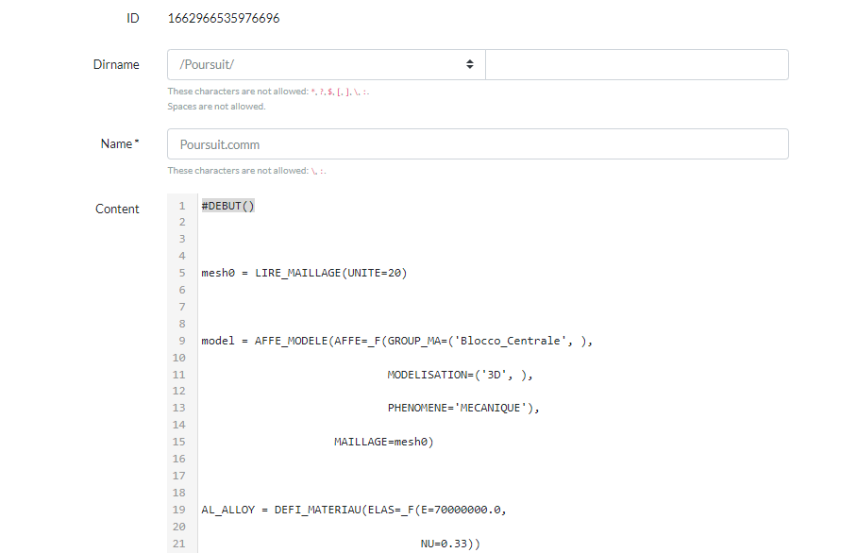Click line number 5 in gutter
Image resolution: width=857 pixels, height=553 pixels.
coord(182,274)
